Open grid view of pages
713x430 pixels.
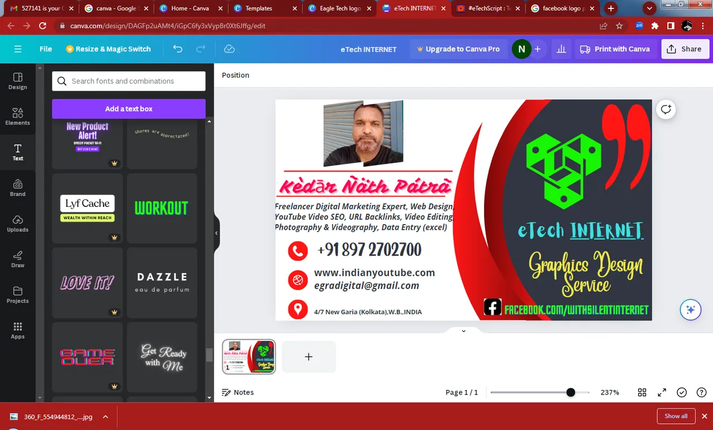tap(642, 392)
